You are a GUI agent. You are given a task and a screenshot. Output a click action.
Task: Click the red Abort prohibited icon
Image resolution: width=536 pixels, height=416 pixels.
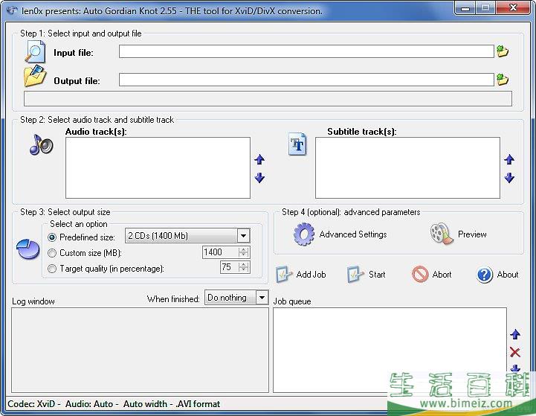coord(420,275)
